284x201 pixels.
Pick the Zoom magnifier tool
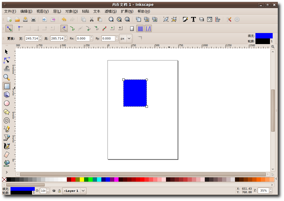pyautogui.click(x=7, y=77)
